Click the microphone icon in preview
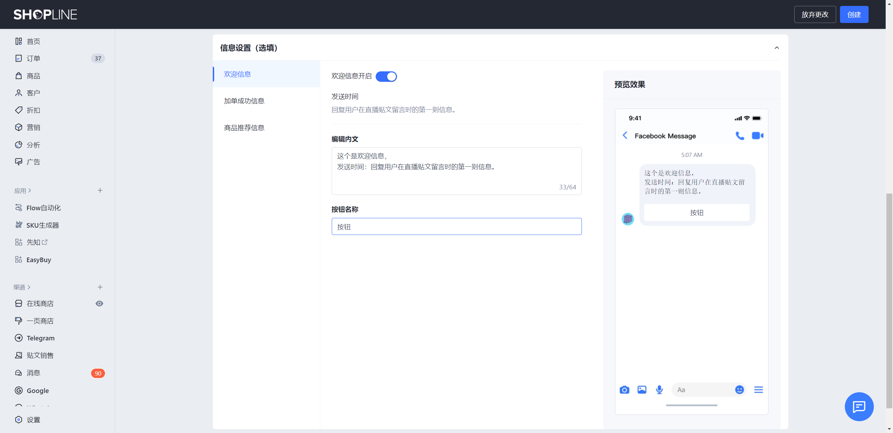893x433 pixels. click(659, 390)
